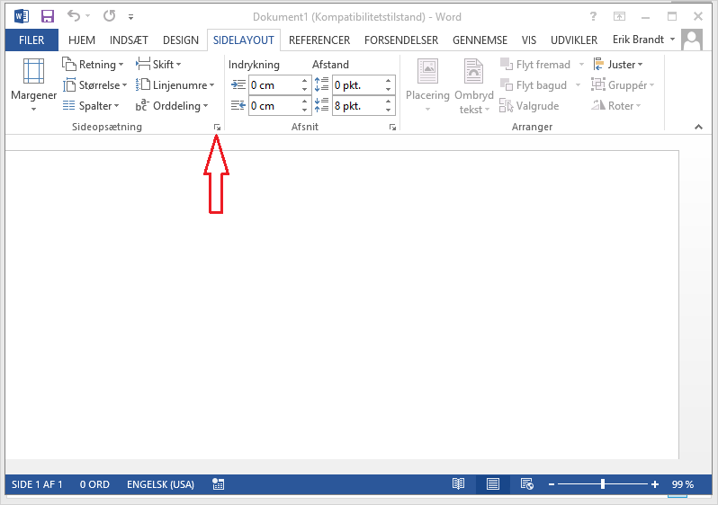Open the Størrelse paper size menu

94,85
